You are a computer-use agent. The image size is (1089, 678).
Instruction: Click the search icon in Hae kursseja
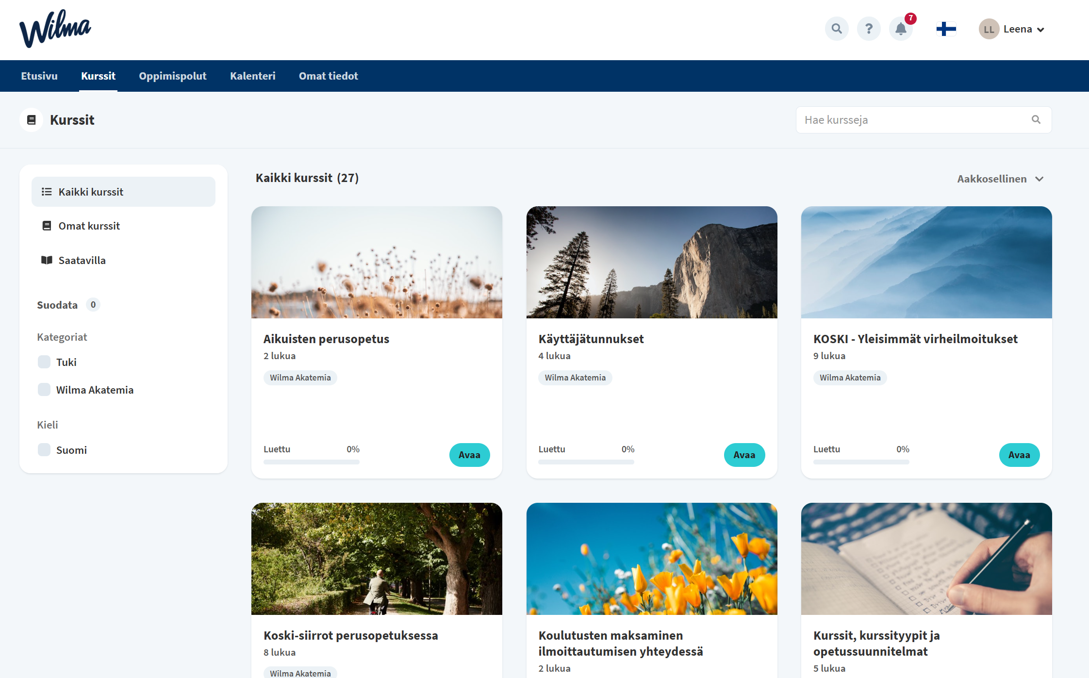[1036, 120]
